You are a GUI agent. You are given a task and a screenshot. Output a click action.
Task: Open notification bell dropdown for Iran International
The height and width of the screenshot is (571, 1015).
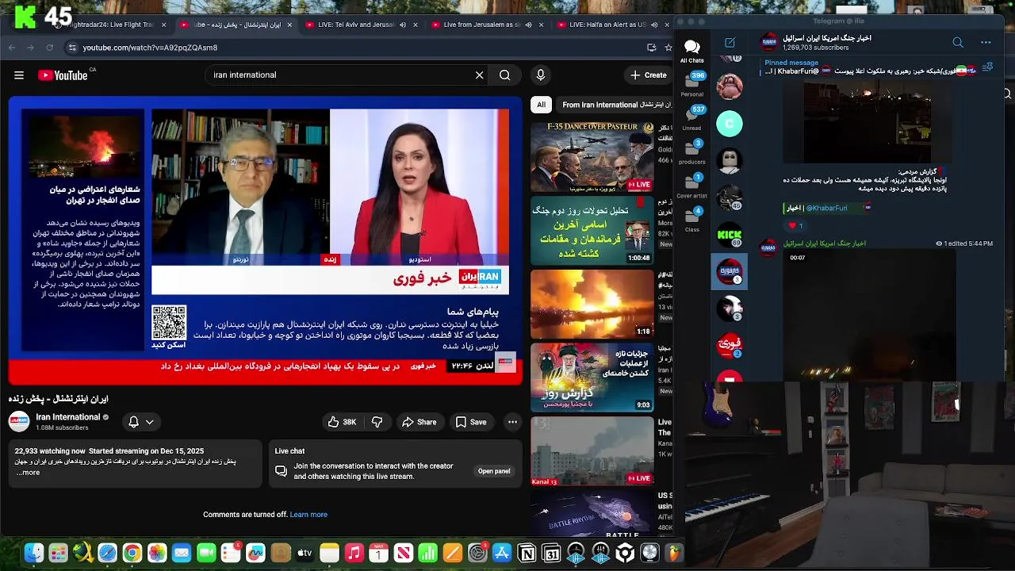[141, 422]
